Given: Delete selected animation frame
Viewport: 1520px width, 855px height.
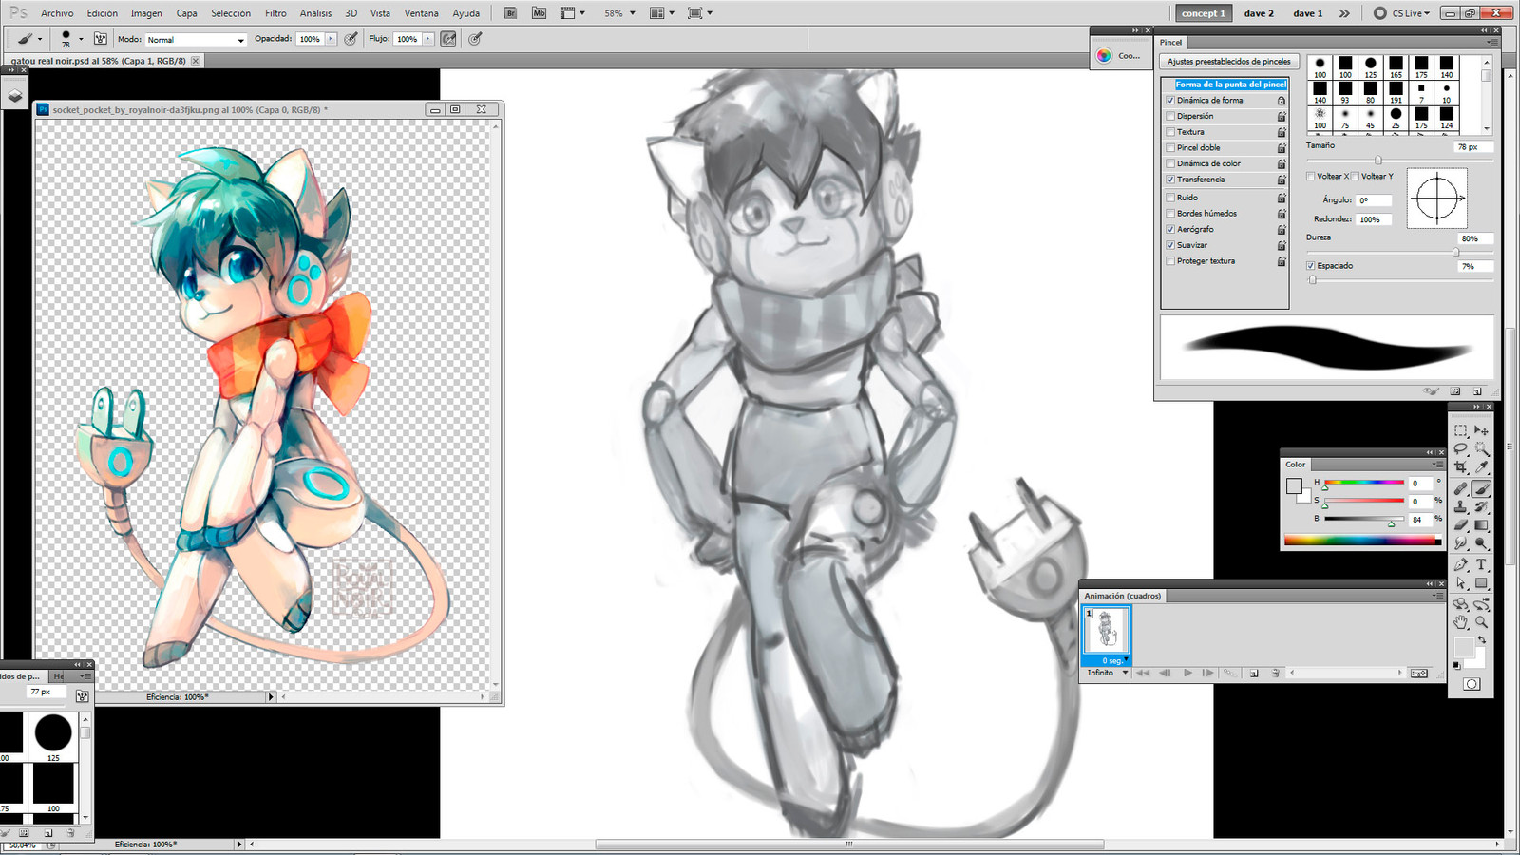Looking at the screenshot, I should (x=1275, y=673).
